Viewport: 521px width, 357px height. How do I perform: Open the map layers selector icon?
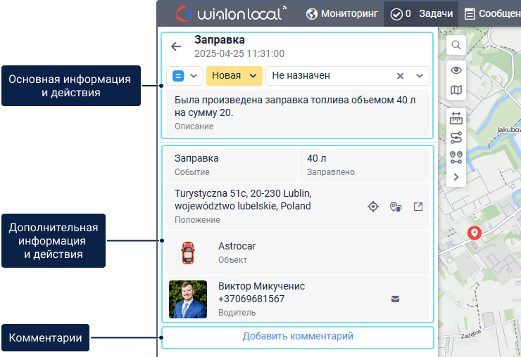click(456, 90)
